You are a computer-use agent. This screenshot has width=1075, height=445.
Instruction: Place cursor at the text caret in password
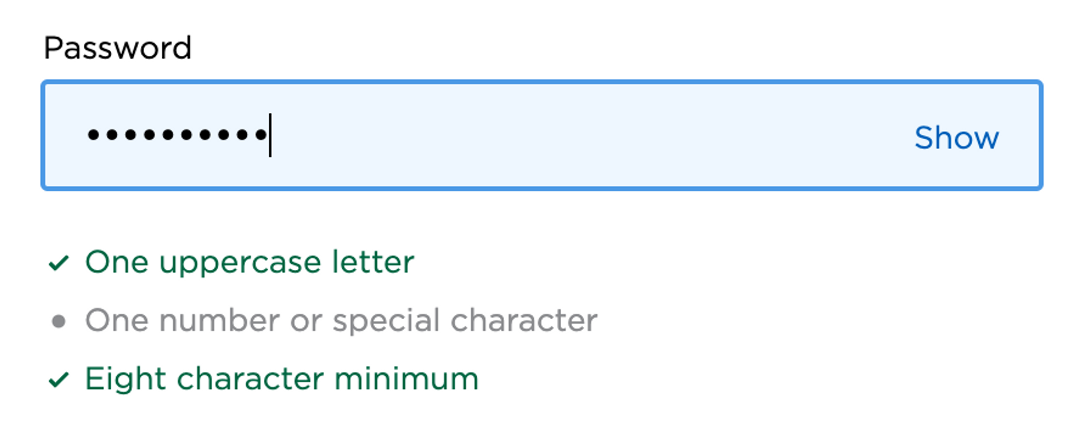point(270,135)
